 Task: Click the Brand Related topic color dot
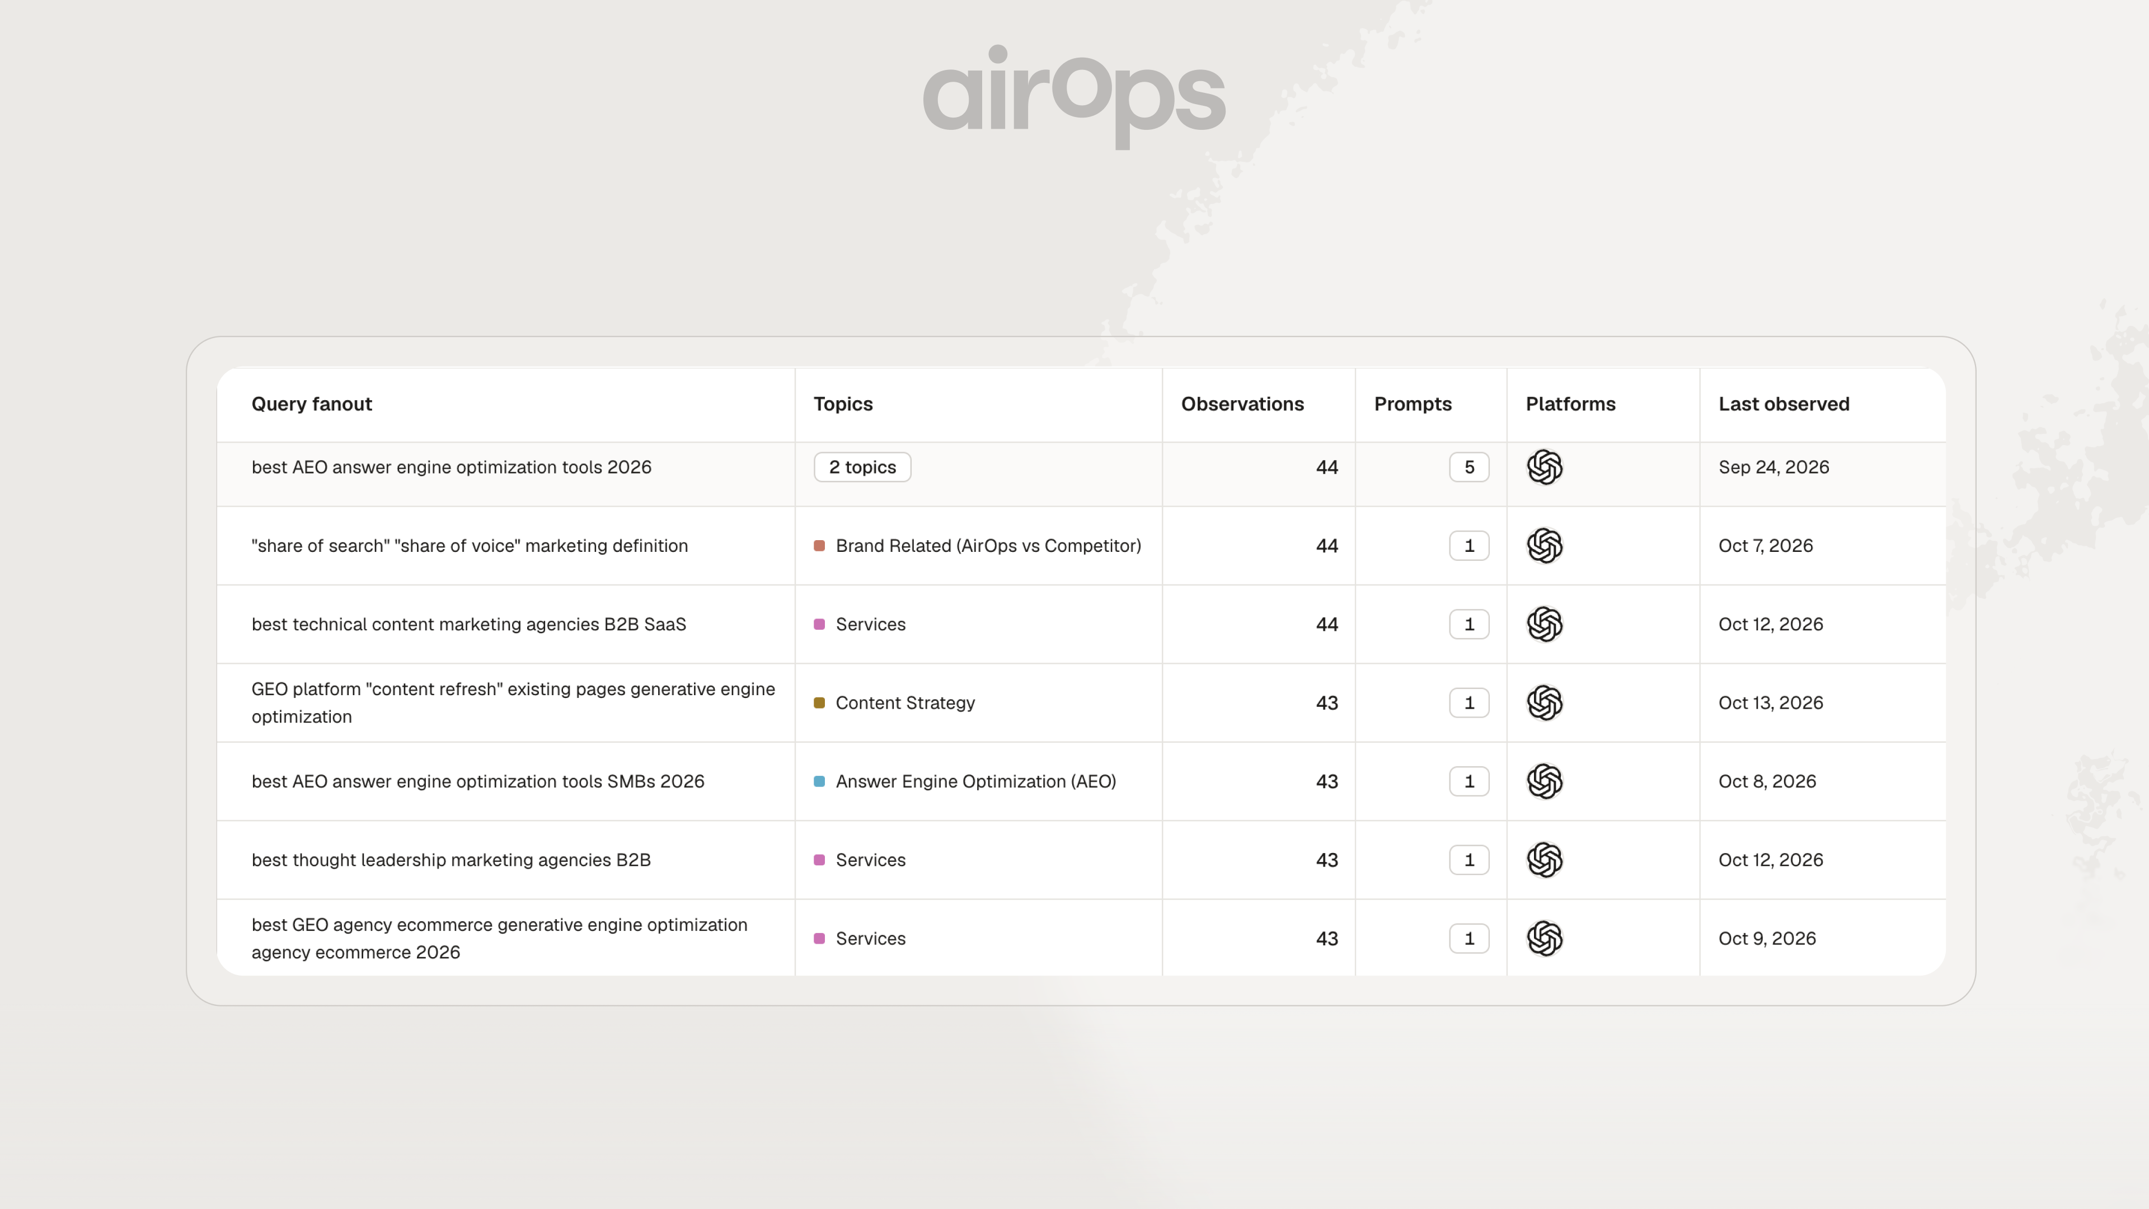819,546
